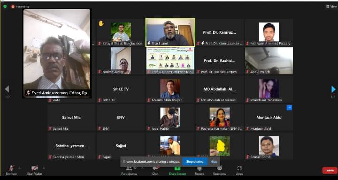This screenshot has width=338, height=180.
Task: Expand the video options arrow beside Start Video
Action: [x=44, y=168]
